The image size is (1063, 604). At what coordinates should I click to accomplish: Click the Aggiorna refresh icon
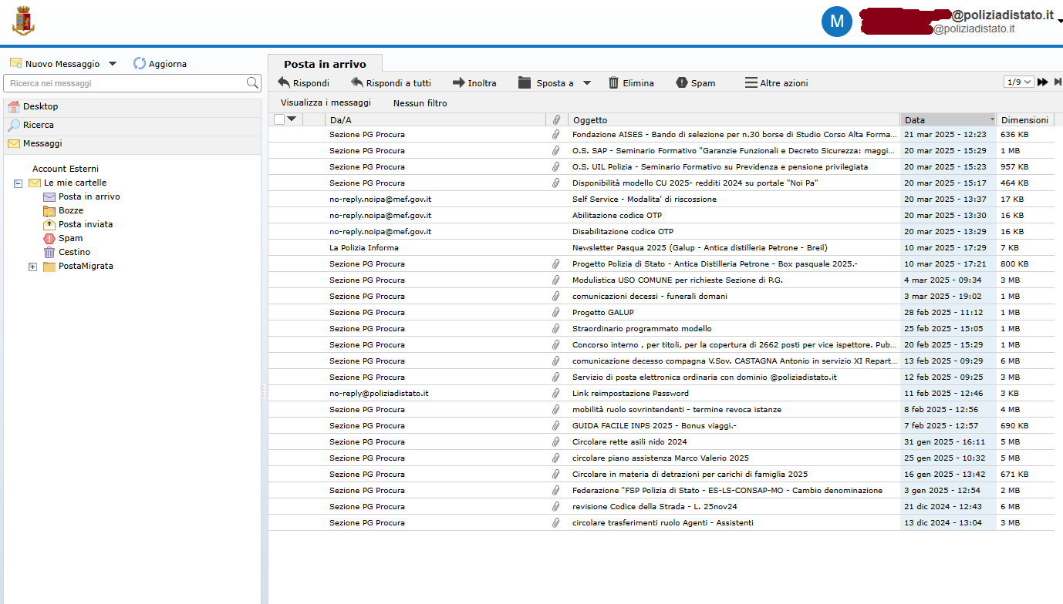pyautogui.click(x=140, y=64)
